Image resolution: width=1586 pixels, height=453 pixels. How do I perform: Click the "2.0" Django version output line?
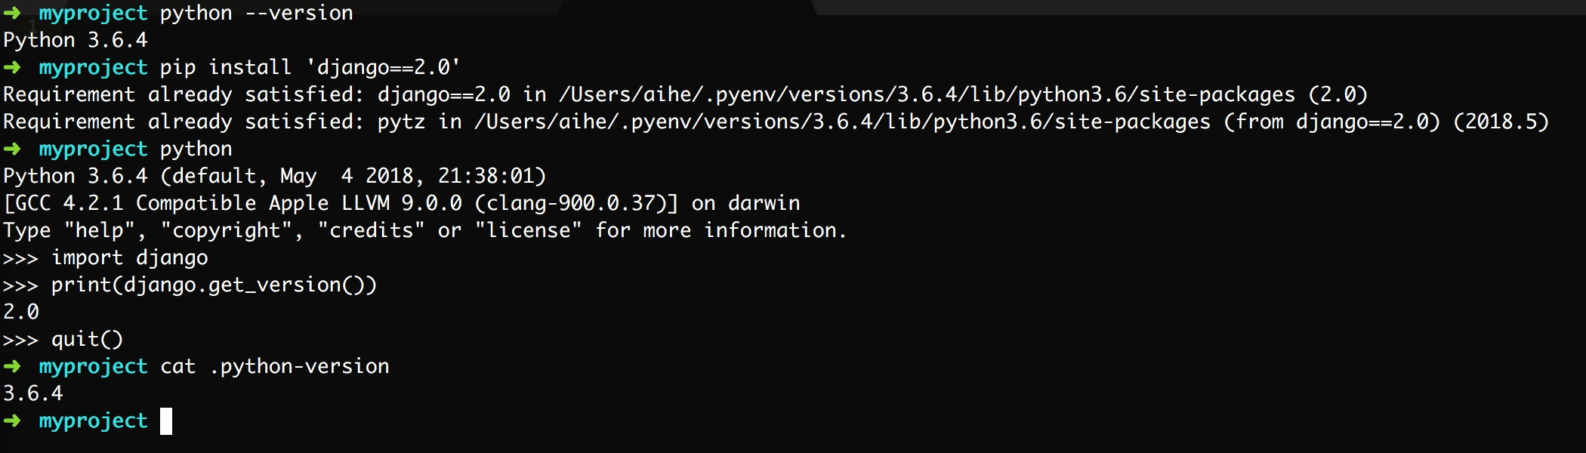point(21,312)
